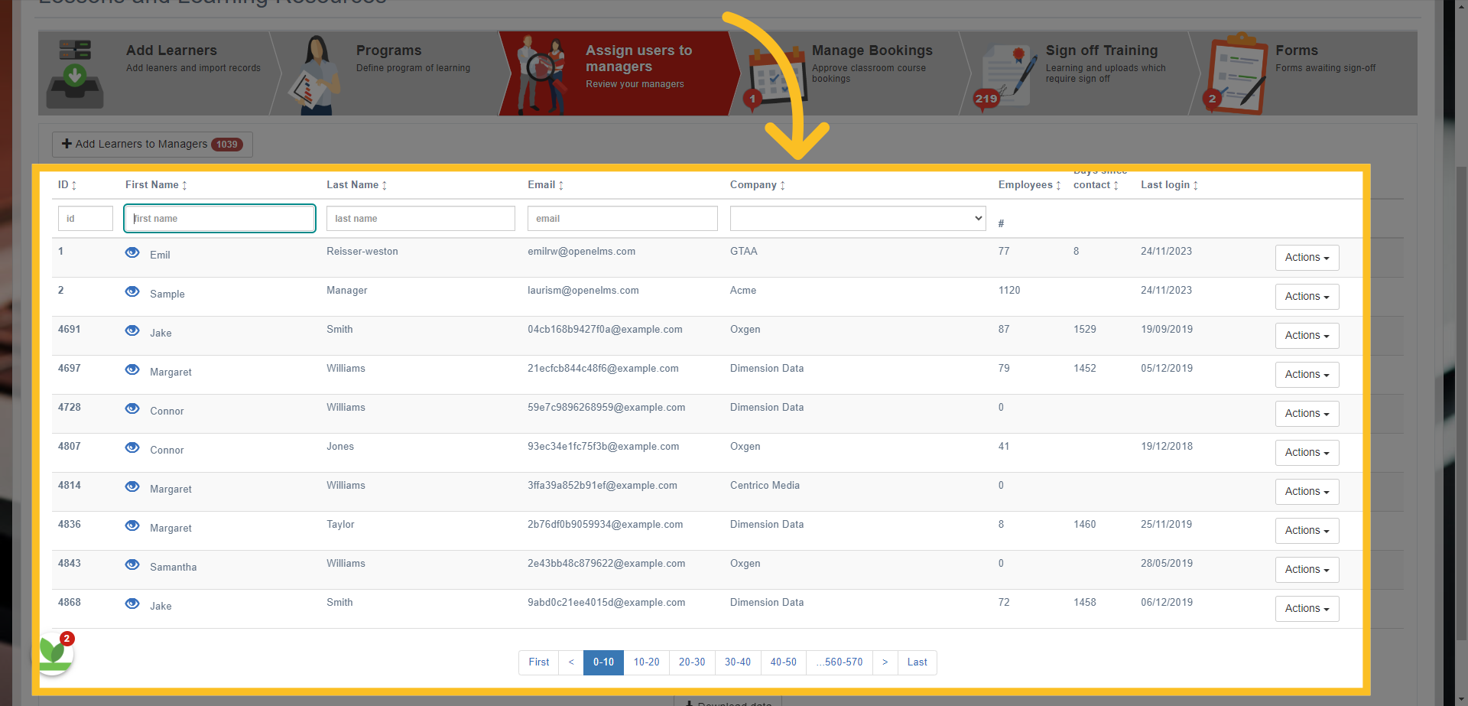Open the Forms clipboard icon

pyautogui.click(x=1236, y=73)
